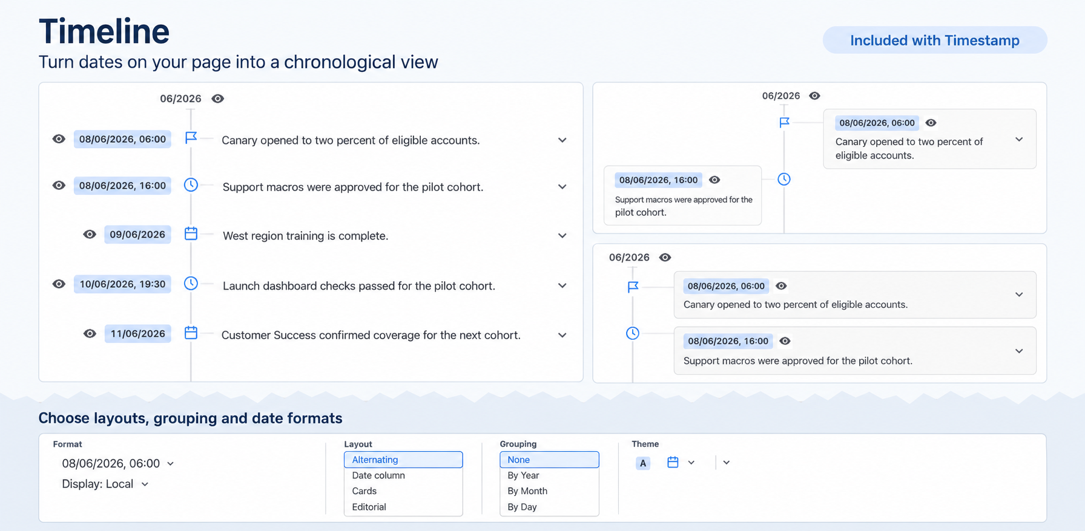Select Alternating layout option
The width and height of the screenshot is (1085, 531).
tap(403, 460)
